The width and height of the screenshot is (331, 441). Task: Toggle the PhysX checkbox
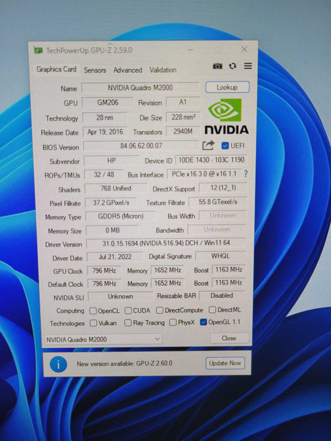173,323
